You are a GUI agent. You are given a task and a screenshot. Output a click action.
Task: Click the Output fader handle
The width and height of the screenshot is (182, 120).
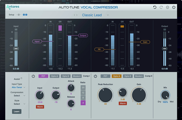(x=165, y=49)
